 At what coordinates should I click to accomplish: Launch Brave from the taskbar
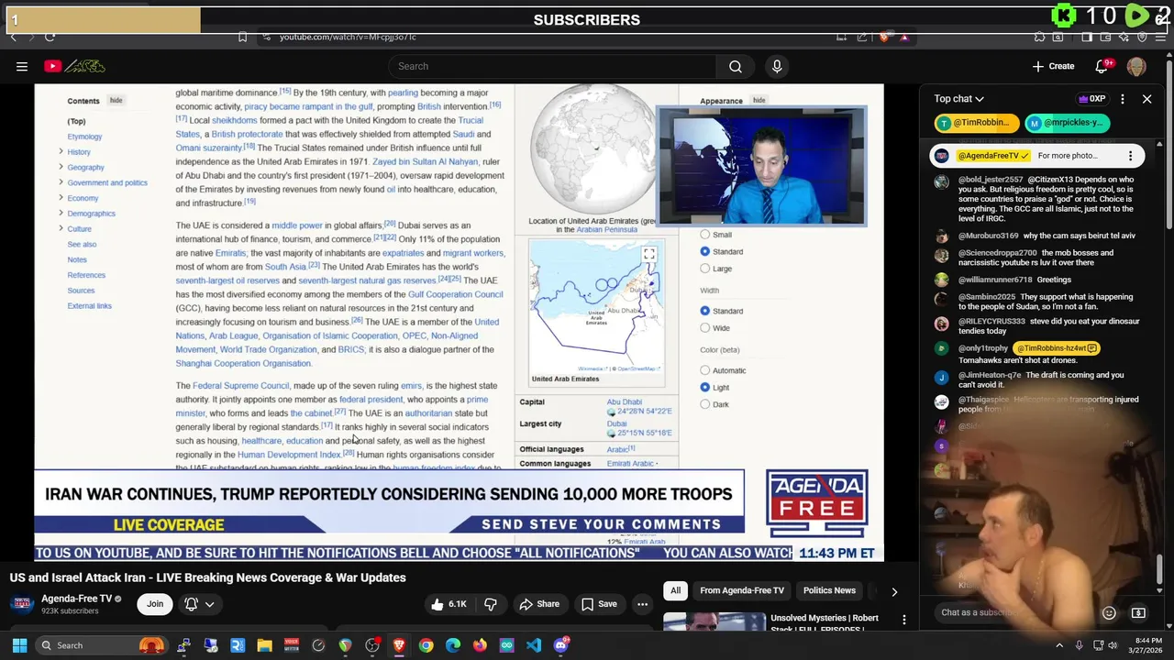coord(399,645)
